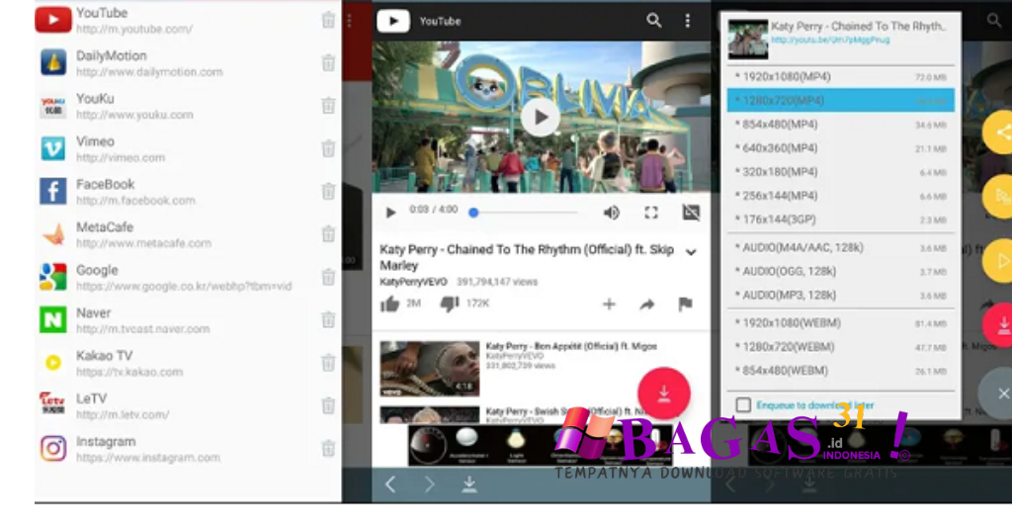Delete the YouTube bookmark entry
1012x532 pixels.
pyautogui.click(x=328, y=20)
